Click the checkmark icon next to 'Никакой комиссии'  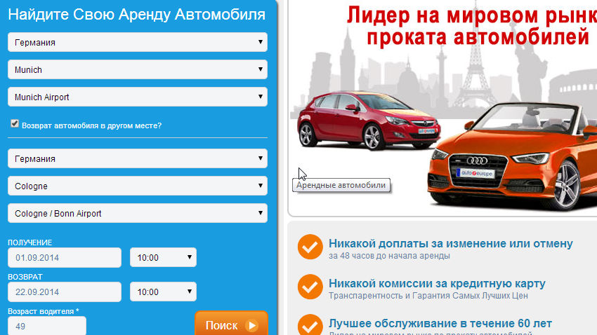(310, 287)
